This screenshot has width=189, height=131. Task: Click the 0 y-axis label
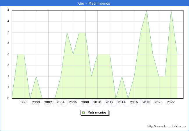[8, 98]
